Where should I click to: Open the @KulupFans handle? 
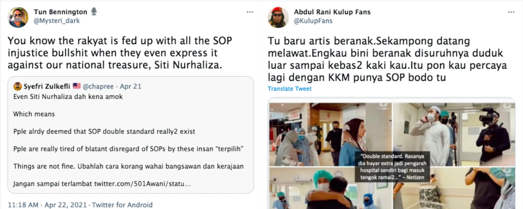pos(313,21)
